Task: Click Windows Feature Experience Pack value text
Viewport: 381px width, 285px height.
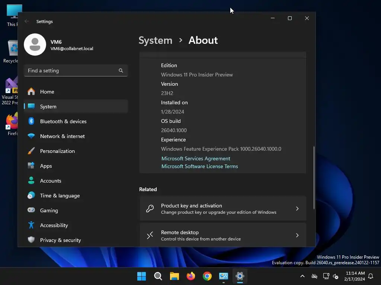Action: pos(221,149)
